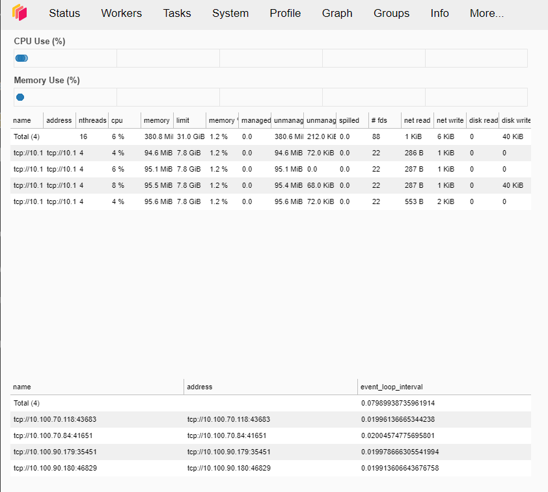Switch to the Workers tab
Screen dimensions: 548x492
pos(121,13)
